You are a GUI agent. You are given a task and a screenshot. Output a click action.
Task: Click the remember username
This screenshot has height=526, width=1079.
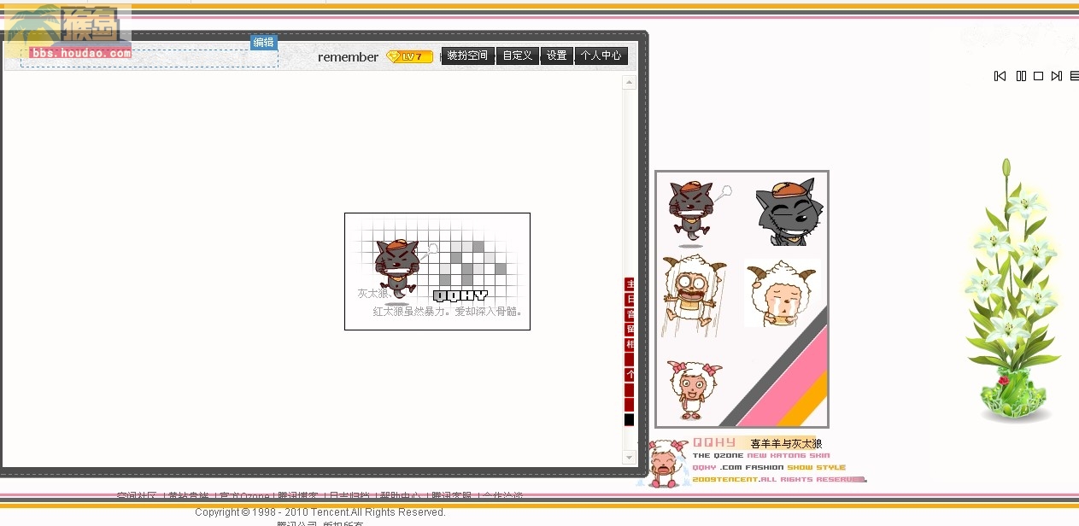(x=348, y=57)
